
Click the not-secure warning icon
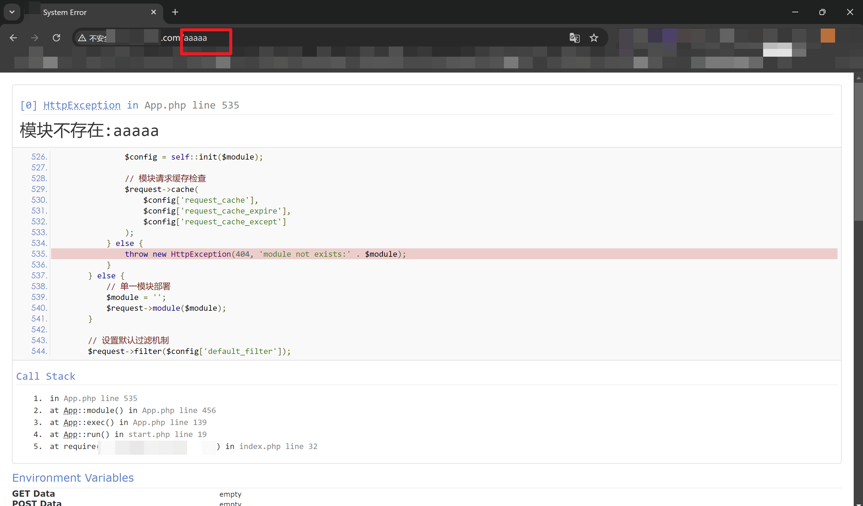[x=82, y=38]
